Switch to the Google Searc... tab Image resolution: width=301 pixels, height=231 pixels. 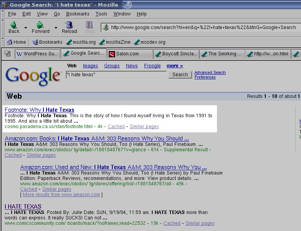84,53
